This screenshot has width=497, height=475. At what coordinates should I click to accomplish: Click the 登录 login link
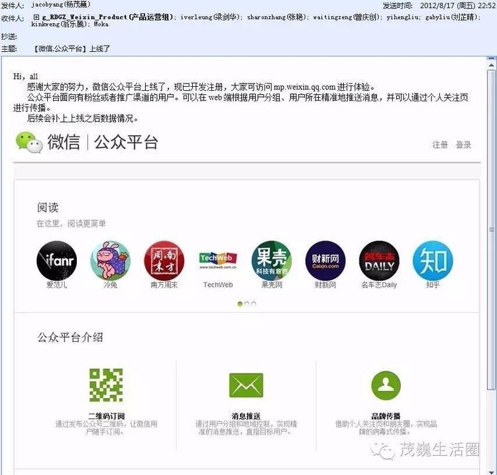tap(463, 144)
